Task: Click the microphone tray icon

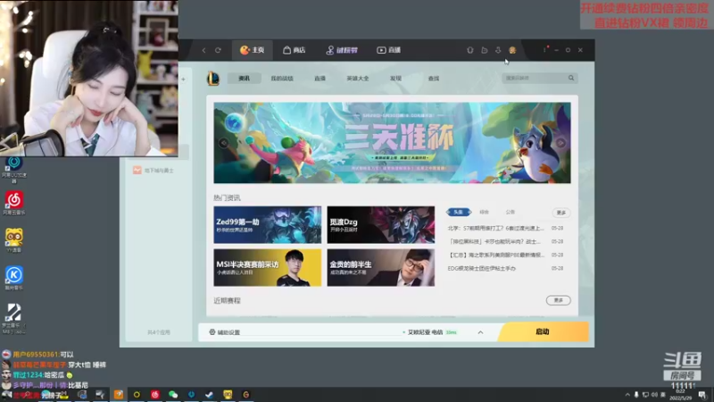Action: pyautogui.click(x=636, y=395)
